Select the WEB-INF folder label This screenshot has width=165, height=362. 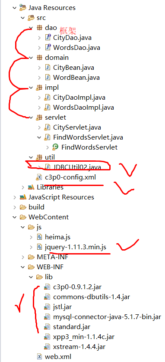pyautogui.click(x=50, y=267)
